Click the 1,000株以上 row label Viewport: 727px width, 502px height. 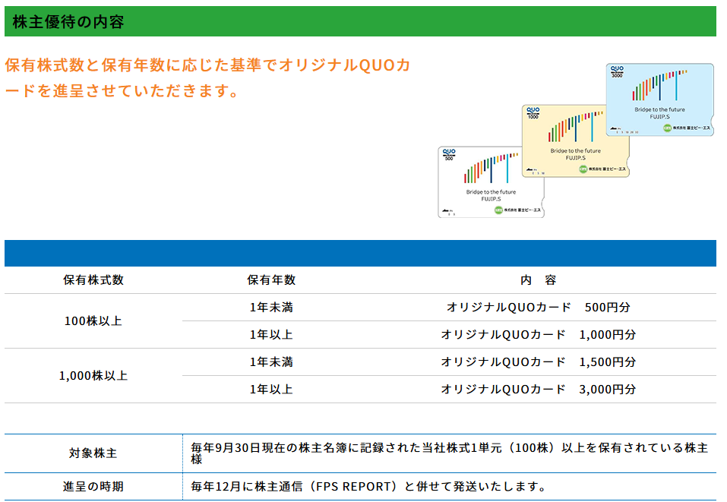click(93, 376)
